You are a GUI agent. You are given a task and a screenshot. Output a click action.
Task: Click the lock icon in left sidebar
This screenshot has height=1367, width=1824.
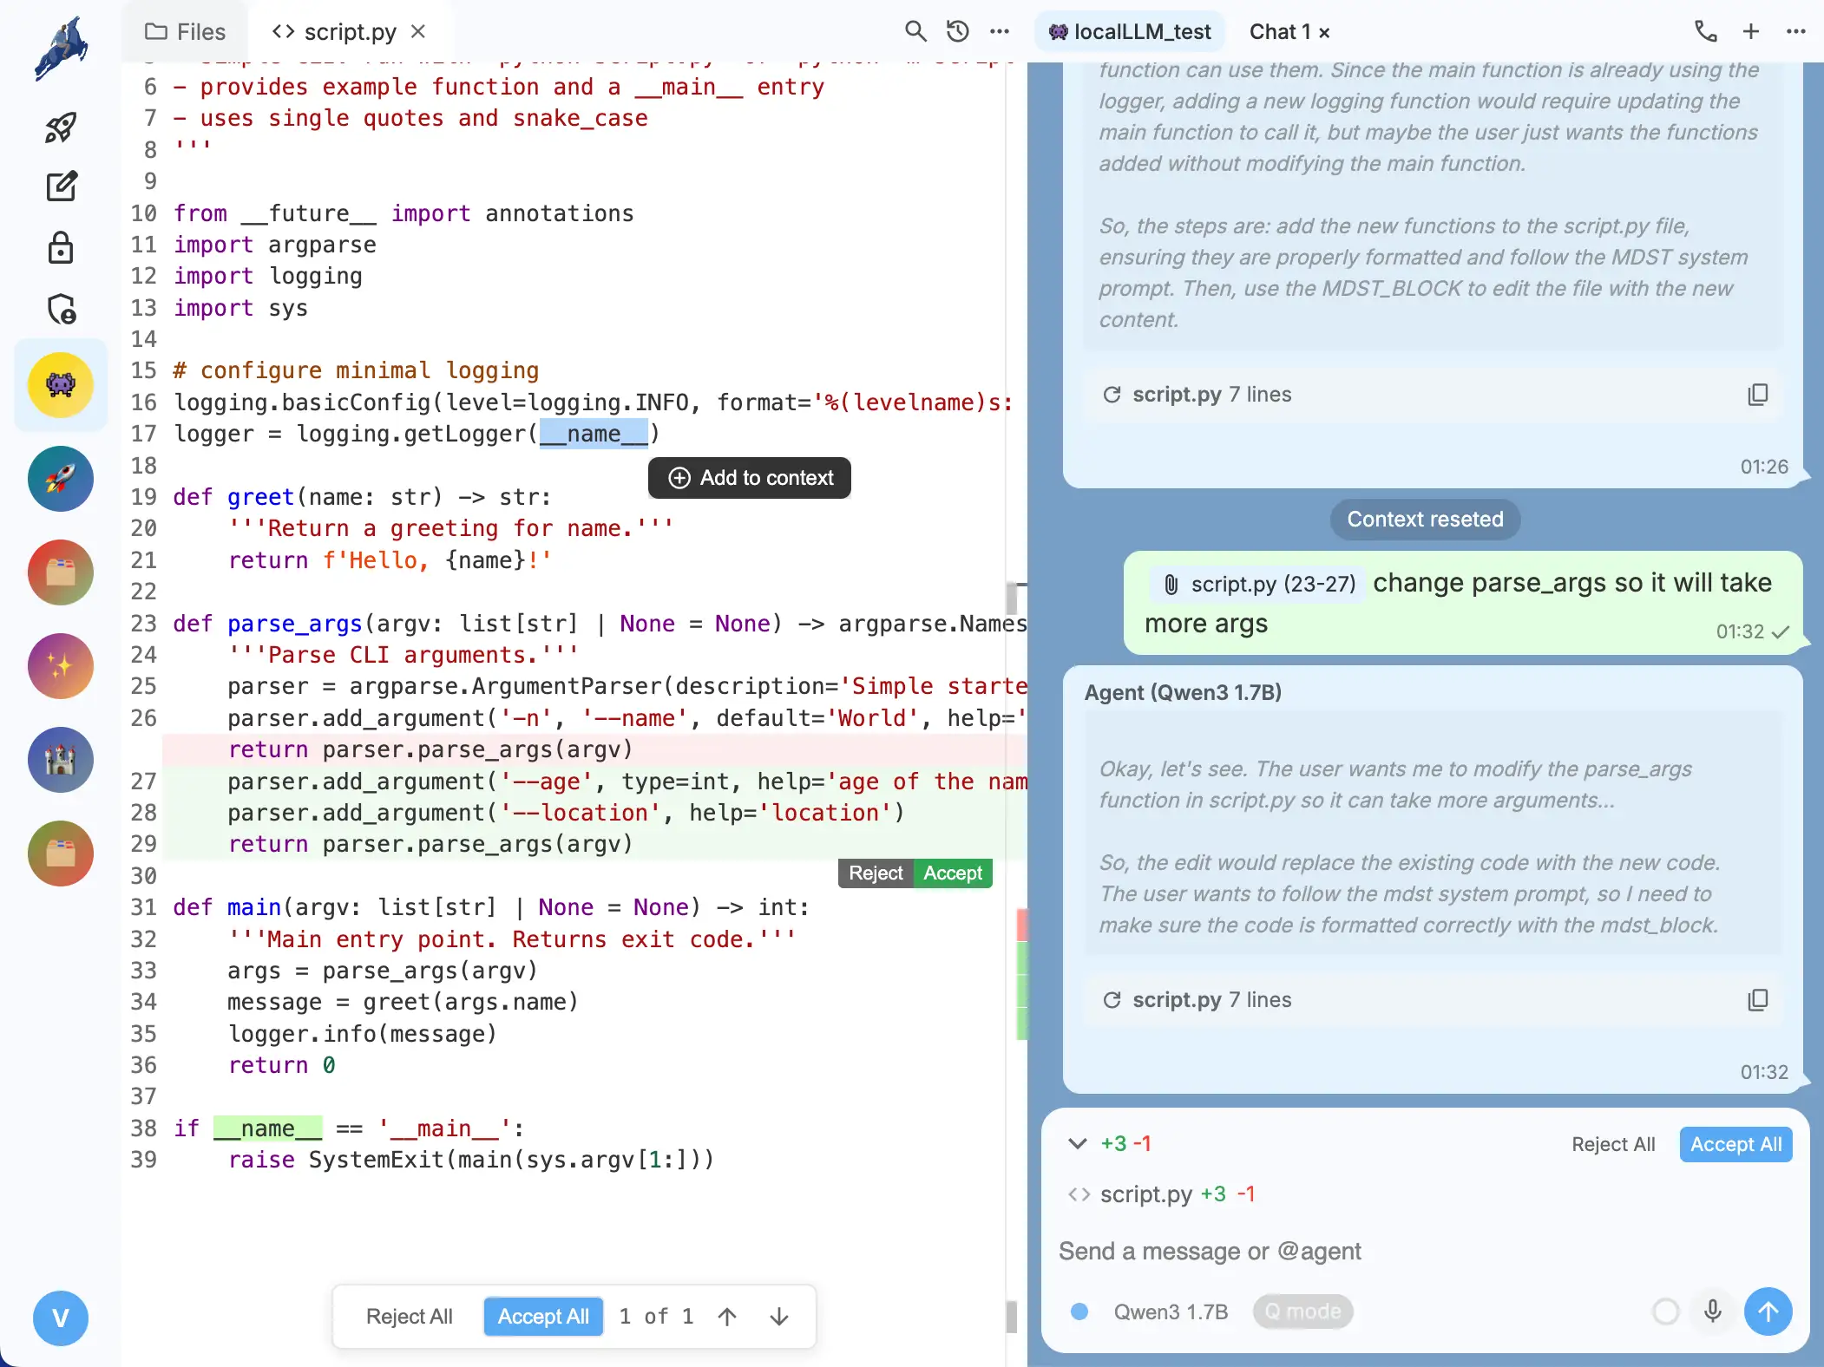click(60, 248)
